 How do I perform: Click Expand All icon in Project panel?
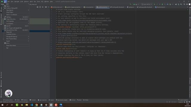click(x=40, y=7)
